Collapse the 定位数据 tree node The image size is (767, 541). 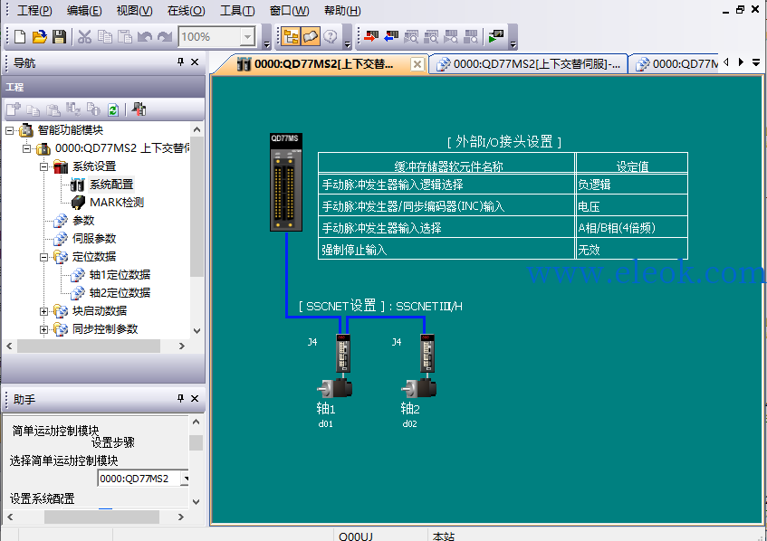[44, 257]
